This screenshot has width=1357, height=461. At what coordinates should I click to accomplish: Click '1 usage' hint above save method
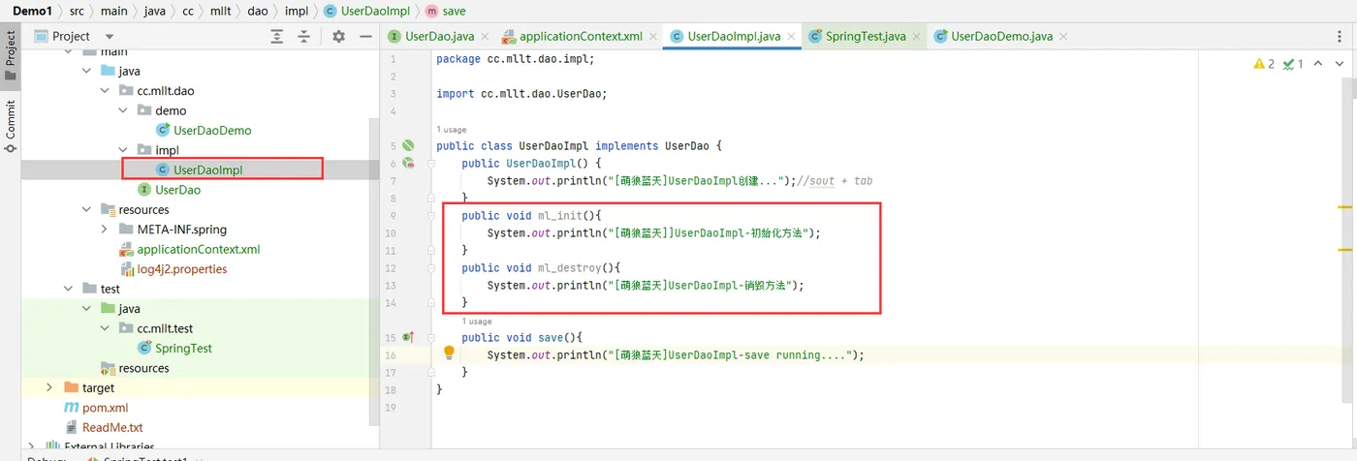coord(477,321)
